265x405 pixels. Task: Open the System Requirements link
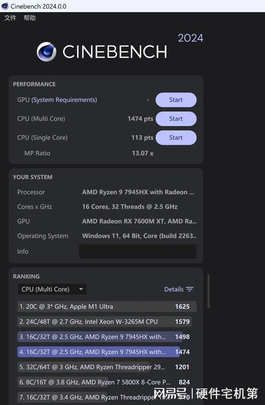(x=64, y=100)
